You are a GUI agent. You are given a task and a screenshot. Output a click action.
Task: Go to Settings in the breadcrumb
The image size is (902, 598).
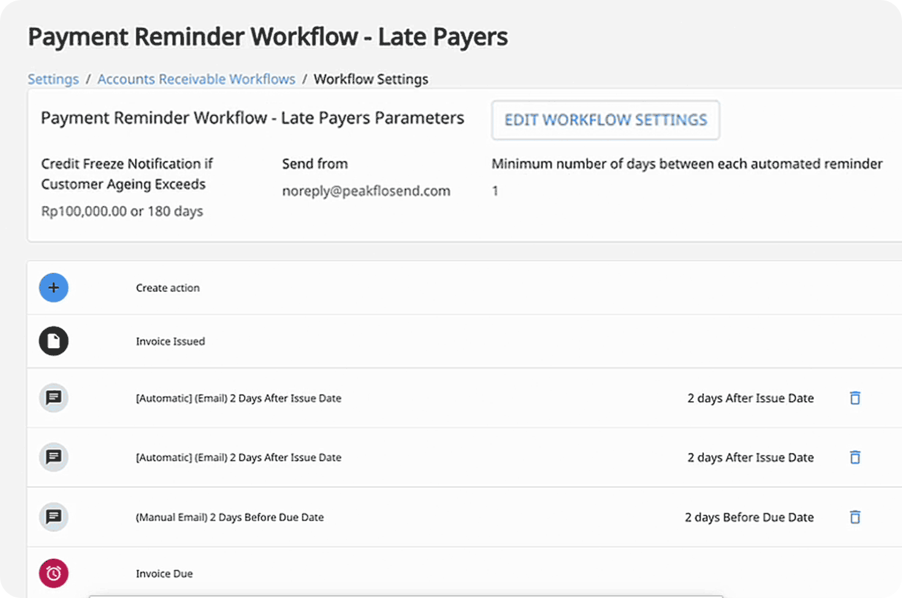coord(53,79)
